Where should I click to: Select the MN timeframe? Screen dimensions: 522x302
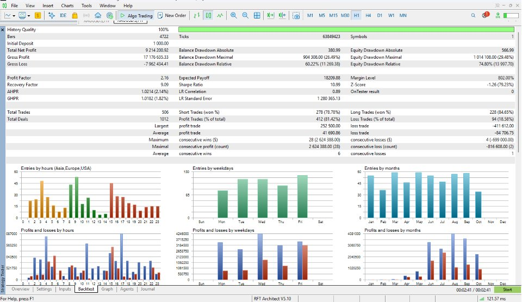coord(403,15)
